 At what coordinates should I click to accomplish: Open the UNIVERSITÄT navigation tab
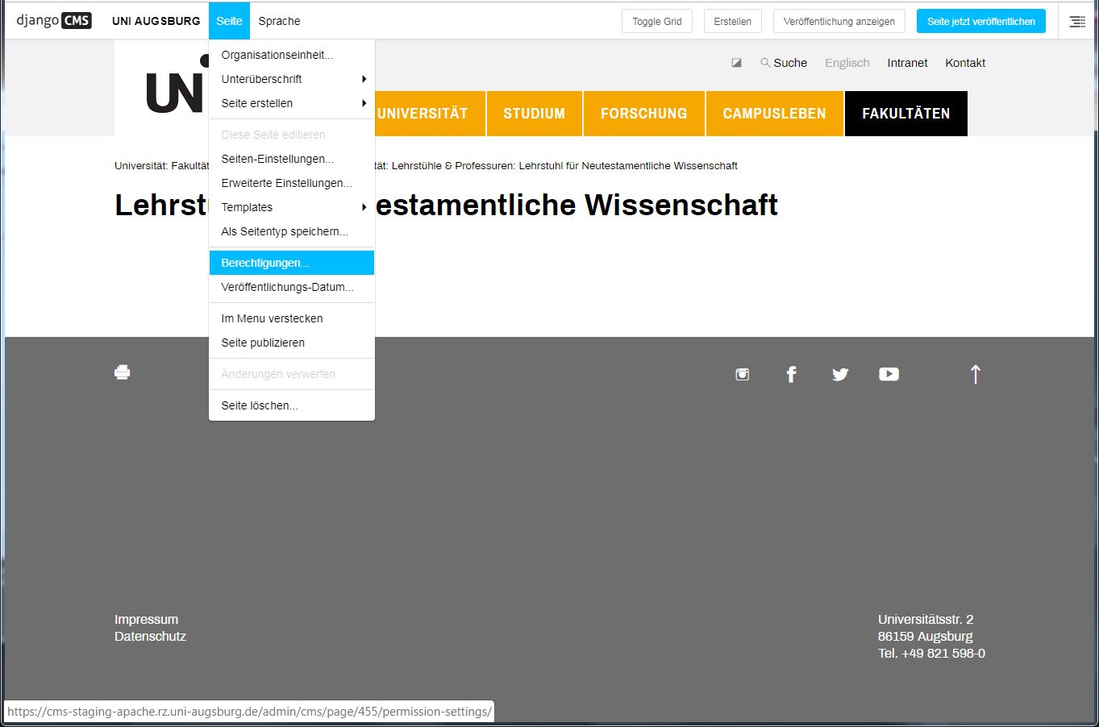point(431,114)
